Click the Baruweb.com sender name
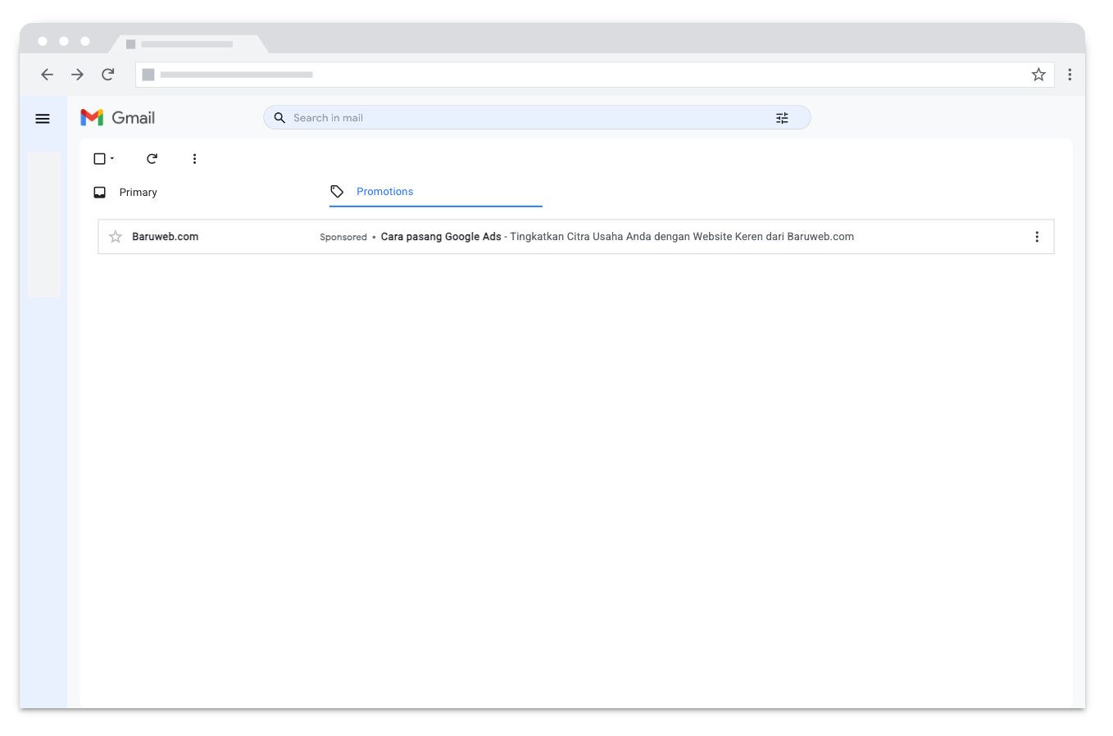Viewport: 1113px width, 736px height. (x=166, y=237)
